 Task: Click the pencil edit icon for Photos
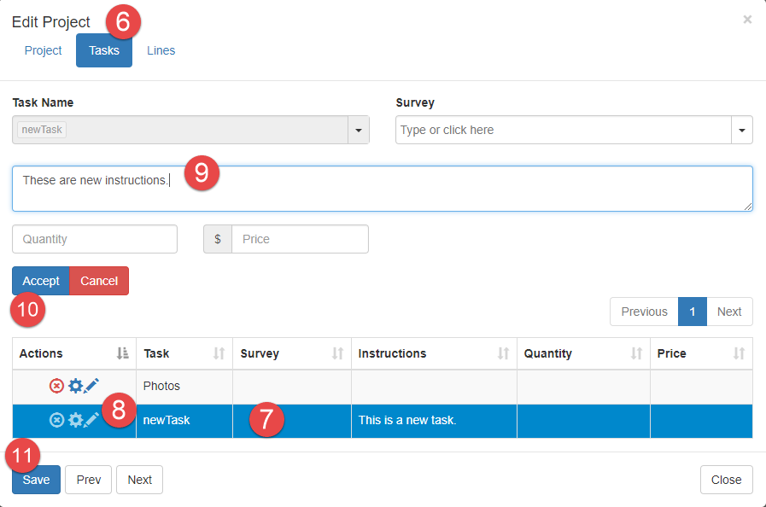(x=91, y=386)
